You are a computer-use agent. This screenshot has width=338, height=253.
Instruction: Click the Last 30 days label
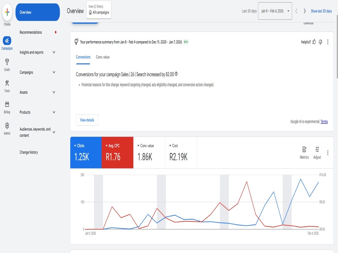(249, 11)
